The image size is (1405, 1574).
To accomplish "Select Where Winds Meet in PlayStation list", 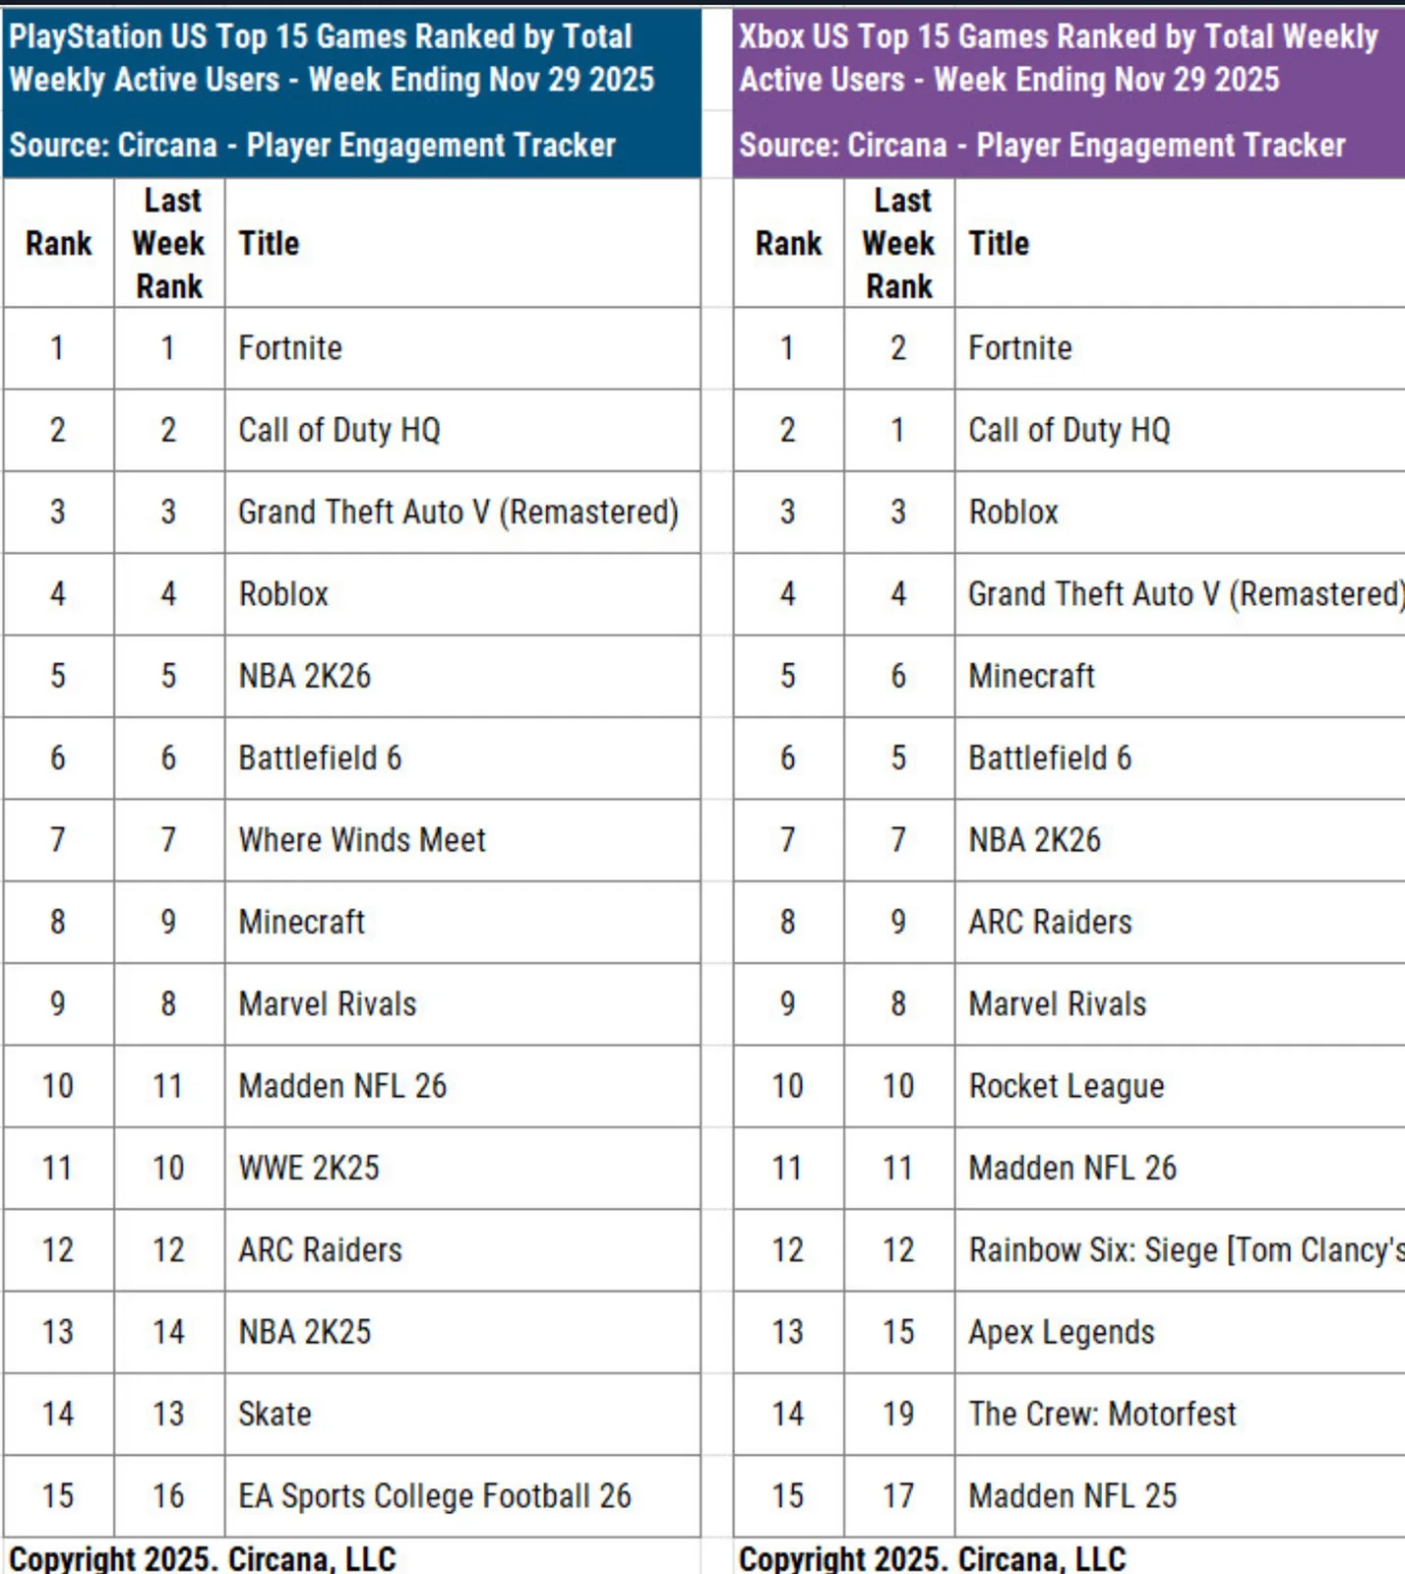I will [x=362, y=840].
